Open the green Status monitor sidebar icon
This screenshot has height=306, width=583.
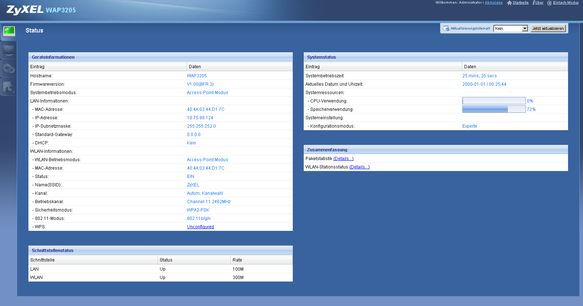pos(9,32)
